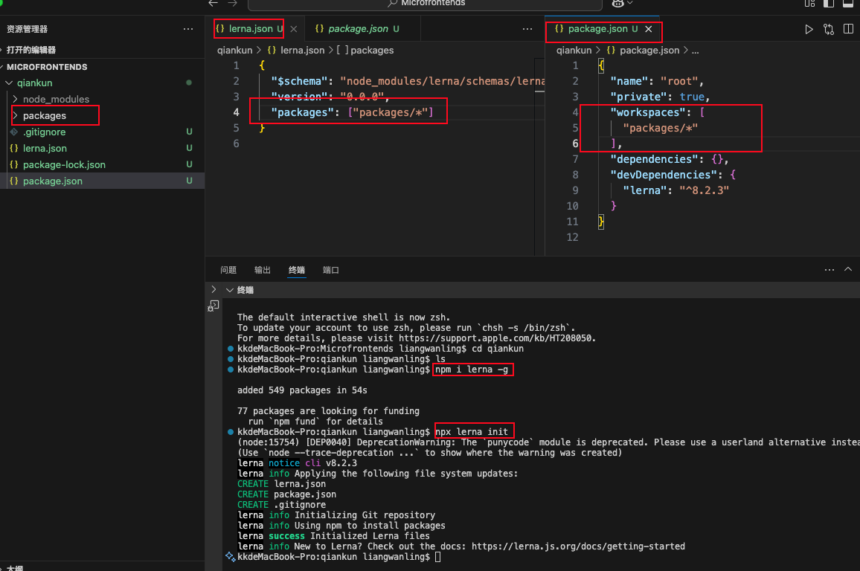Click the terminal sidebar icon below the chevron
The height and width of the screenshot is (571, 860).
(214, 306)
